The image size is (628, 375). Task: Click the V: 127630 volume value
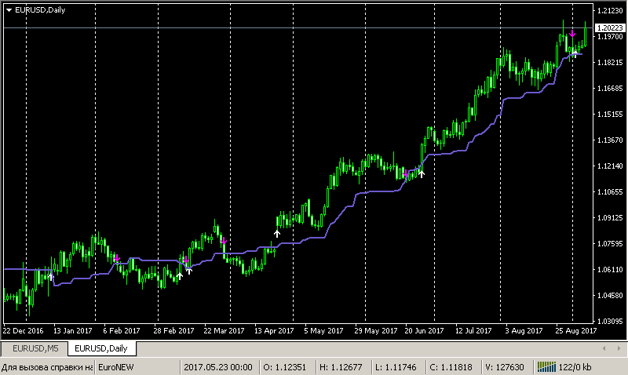(x=505, y=367)
